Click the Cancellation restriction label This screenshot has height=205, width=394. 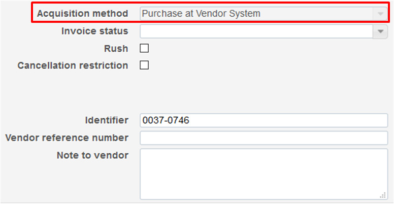click(73, 65)
